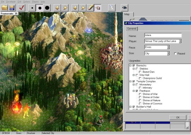Switch to the Map tab
The image size is (191, 135).
coord(128,14)
